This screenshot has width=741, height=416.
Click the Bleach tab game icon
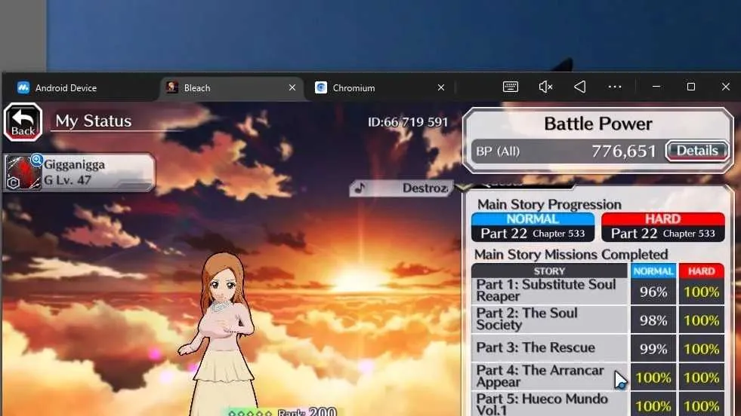point(172,87)
